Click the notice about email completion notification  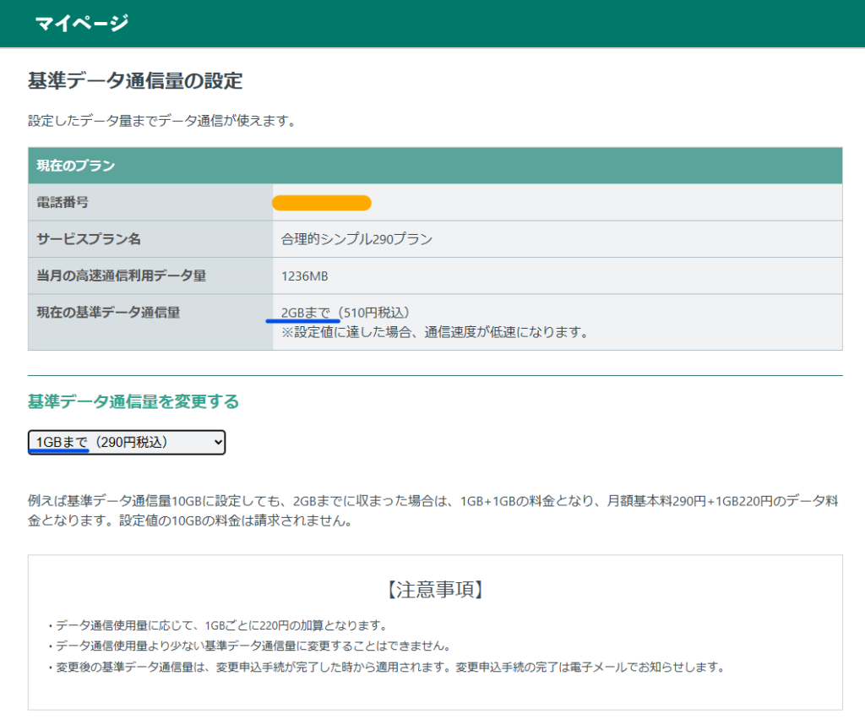(387, 667)
